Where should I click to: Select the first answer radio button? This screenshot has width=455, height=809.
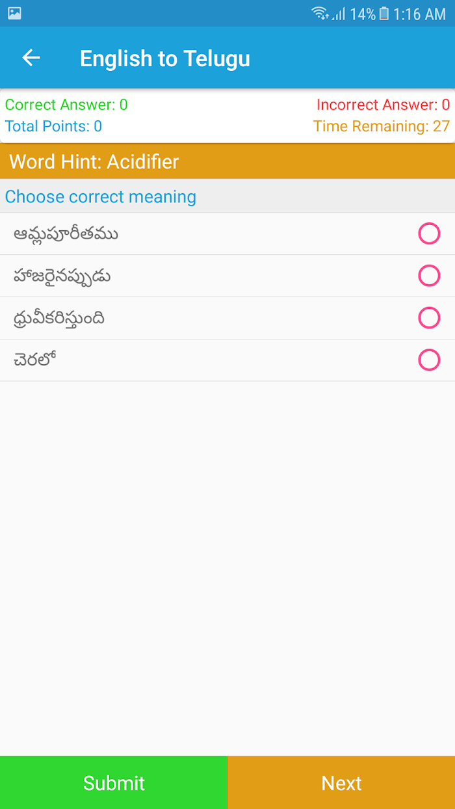tap(429, 233)
